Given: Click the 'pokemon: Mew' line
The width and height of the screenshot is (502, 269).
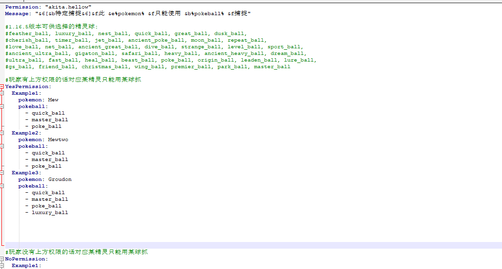Looking at the screenshot, I should coord(38,100).
